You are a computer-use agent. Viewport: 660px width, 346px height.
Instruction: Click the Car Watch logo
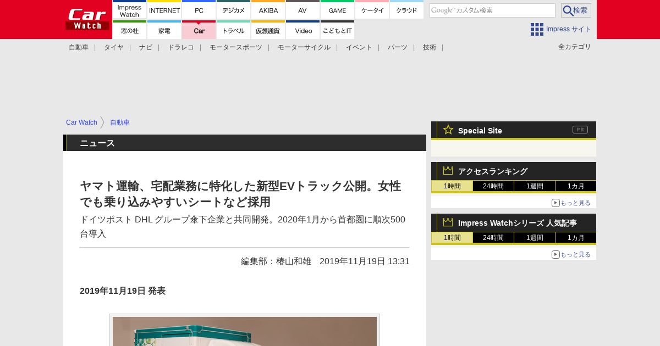(x=87, y=19)
